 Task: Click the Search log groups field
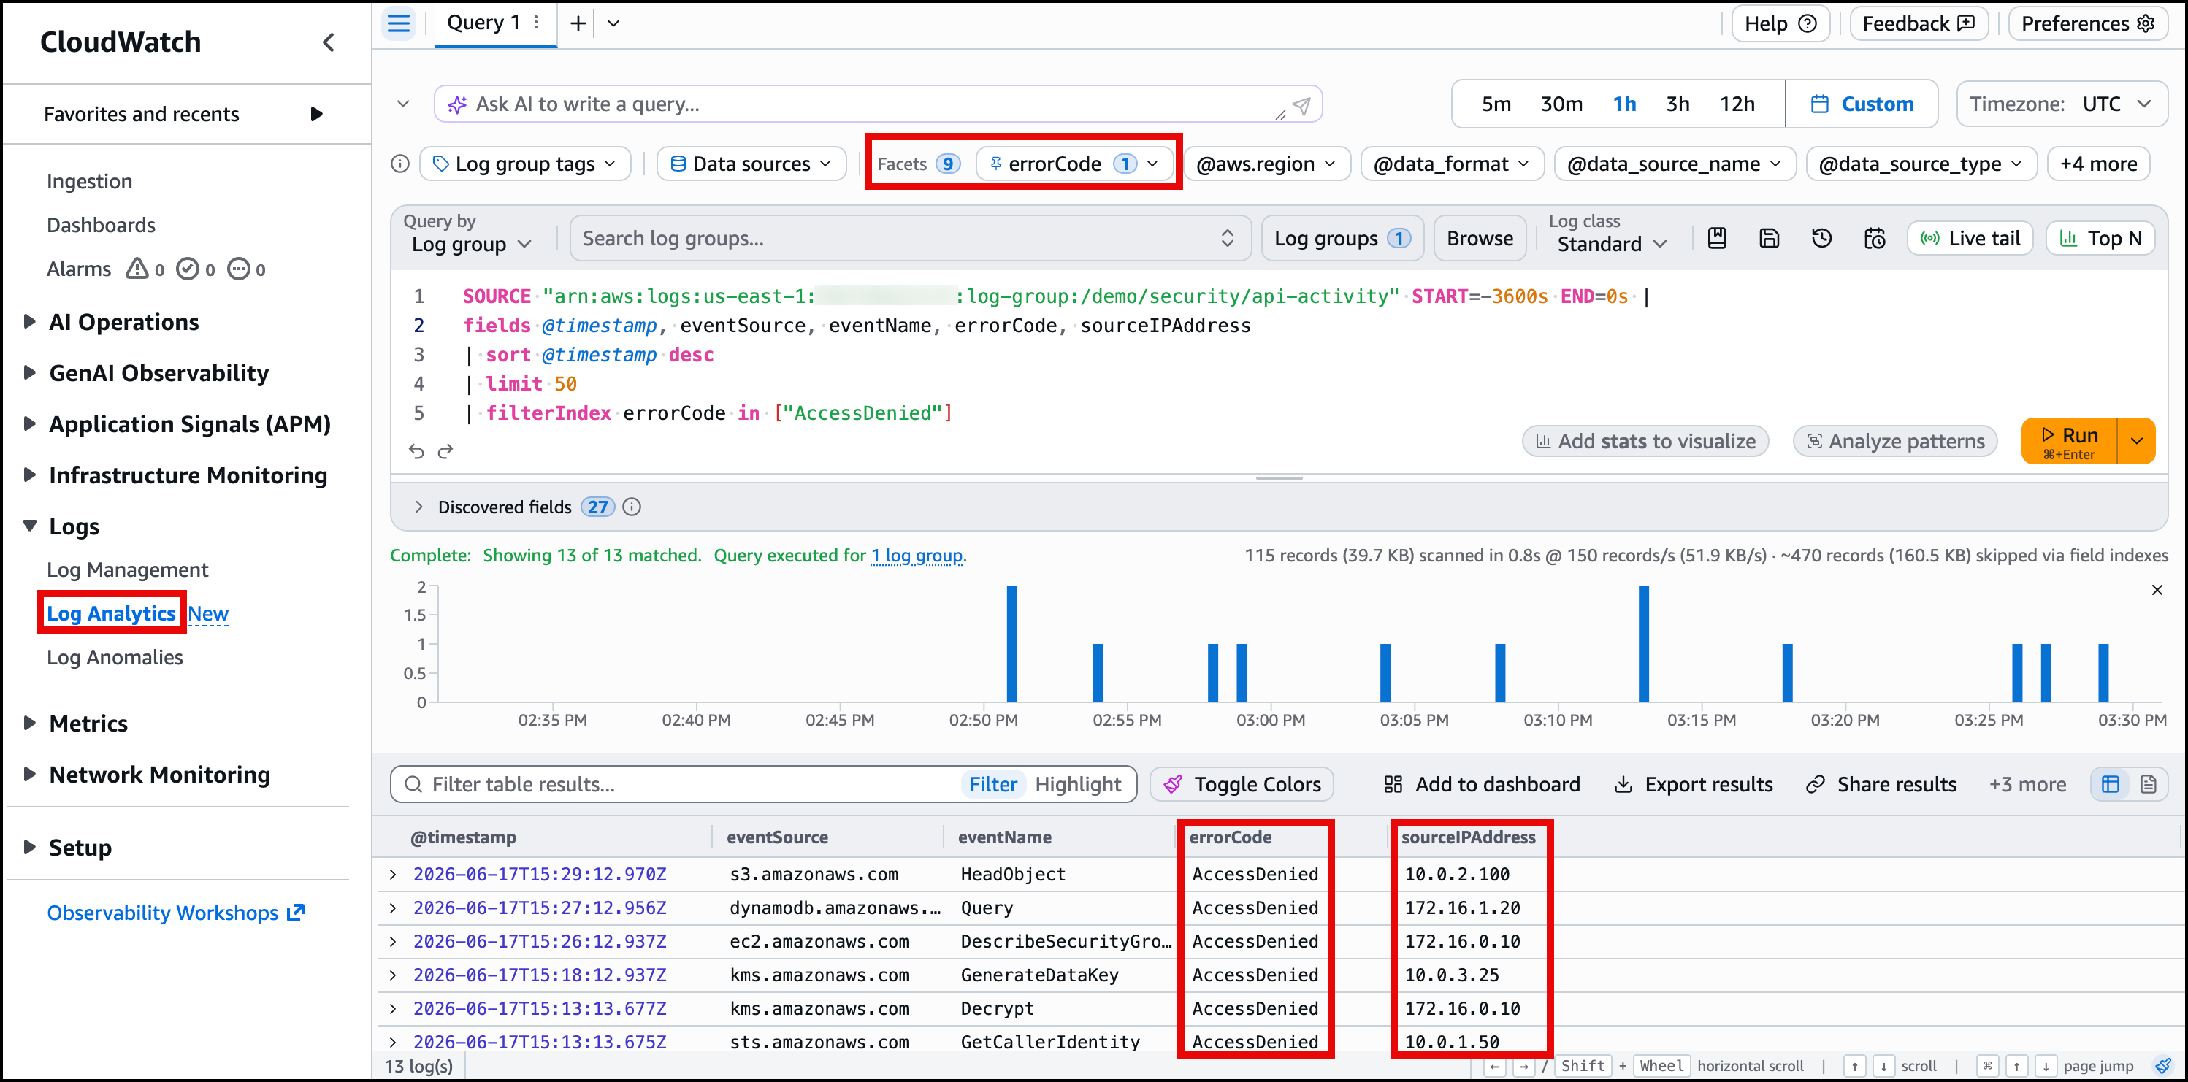pos(910,239)
